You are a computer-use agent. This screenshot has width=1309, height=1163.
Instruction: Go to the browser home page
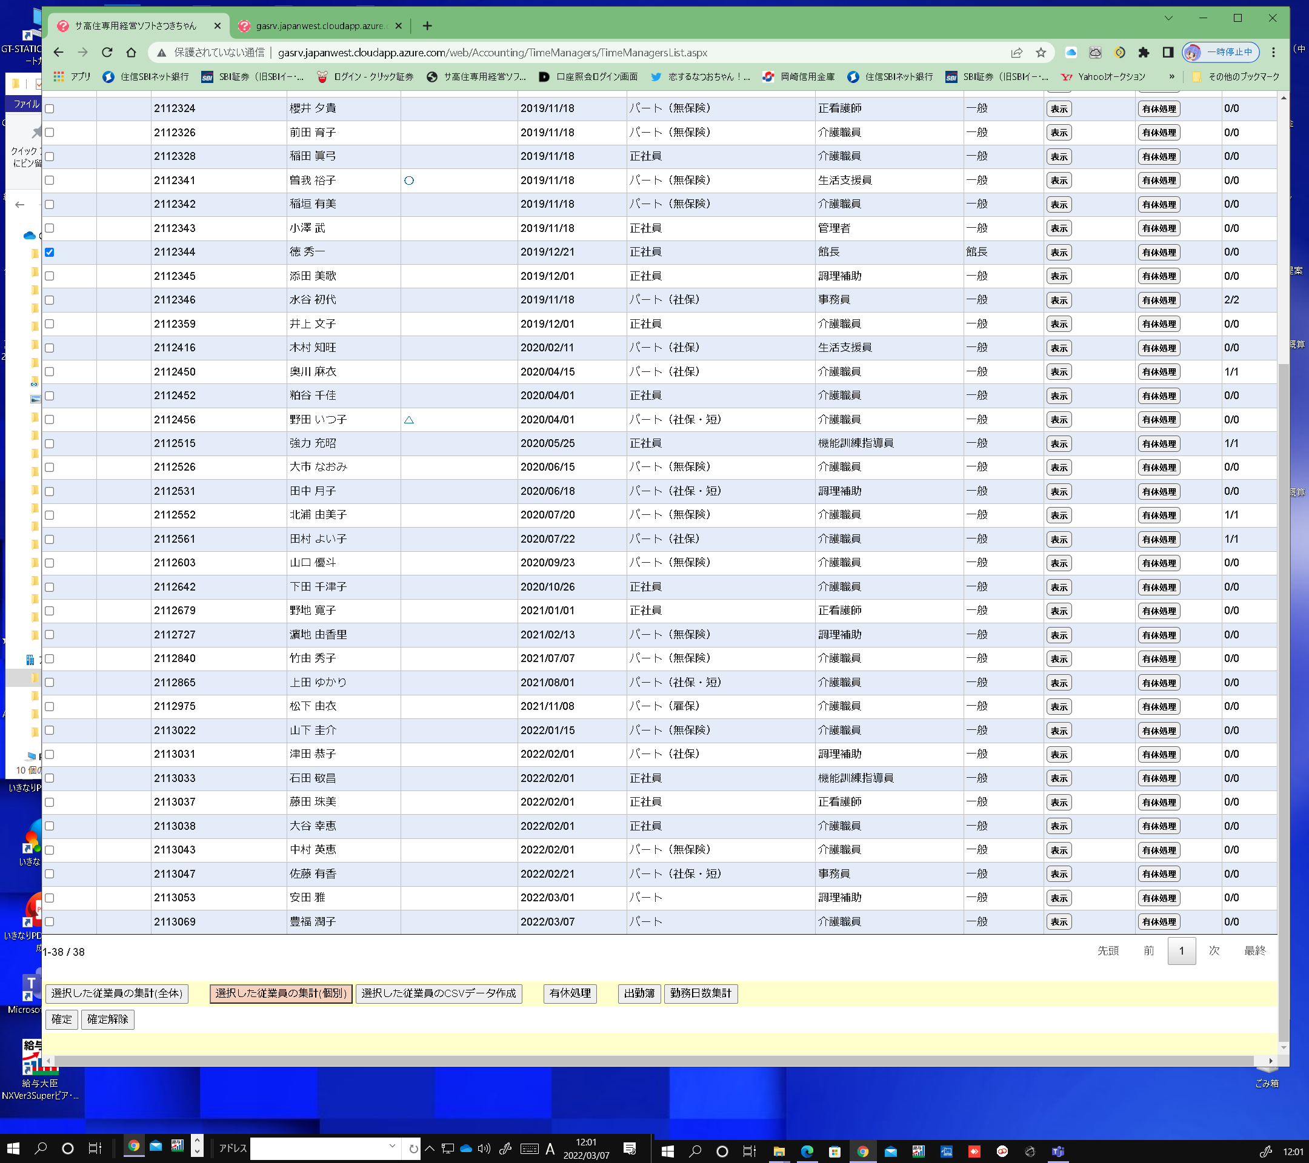(x=132, y=53)
